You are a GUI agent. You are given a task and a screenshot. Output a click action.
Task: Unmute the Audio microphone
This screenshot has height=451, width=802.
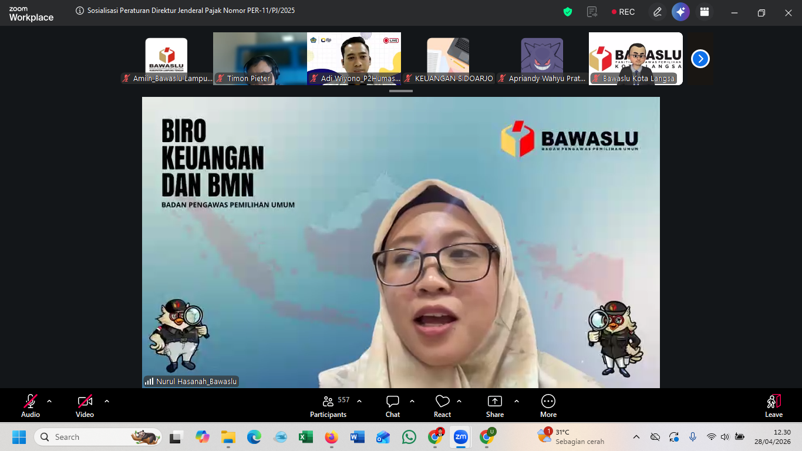point(31,406)
